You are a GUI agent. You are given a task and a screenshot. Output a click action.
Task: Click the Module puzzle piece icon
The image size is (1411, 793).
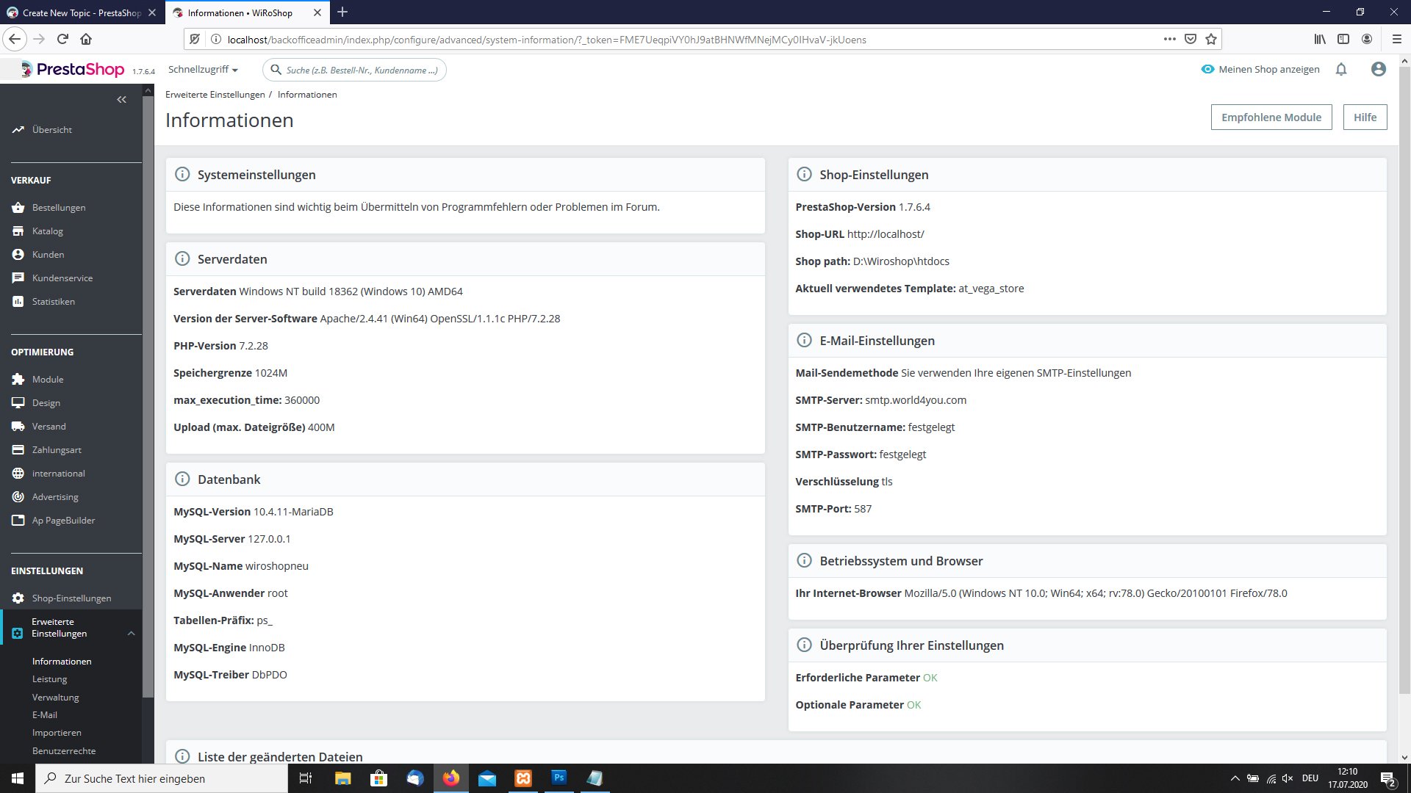click(18, 380)
